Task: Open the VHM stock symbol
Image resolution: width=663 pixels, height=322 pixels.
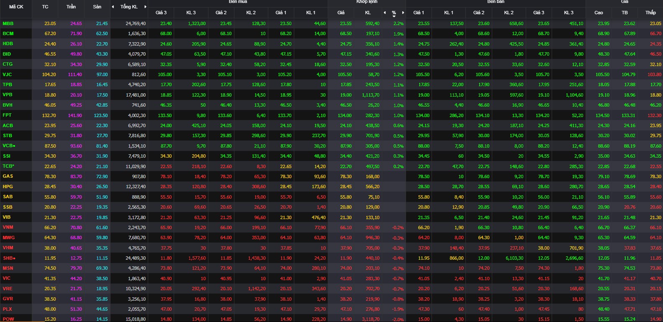Action: point(8,248)
